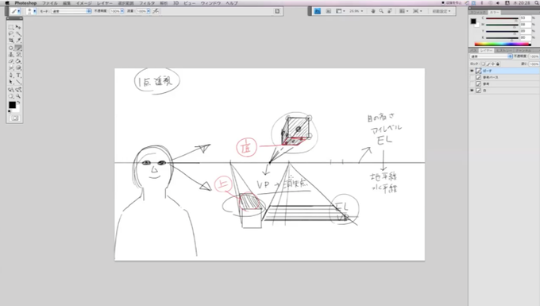Viewport: 540px width, 306px height.
Task: Select the Hand tool in the toolbox
Action: pos(11,96)
